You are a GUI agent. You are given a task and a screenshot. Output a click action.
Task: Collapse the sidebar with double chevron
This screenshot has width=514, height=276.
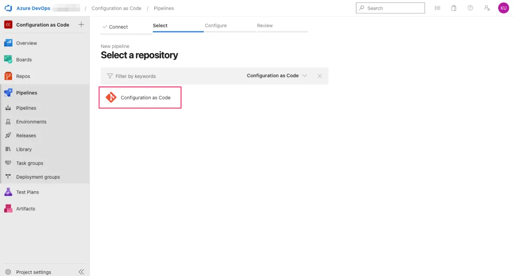pos(81,272)
